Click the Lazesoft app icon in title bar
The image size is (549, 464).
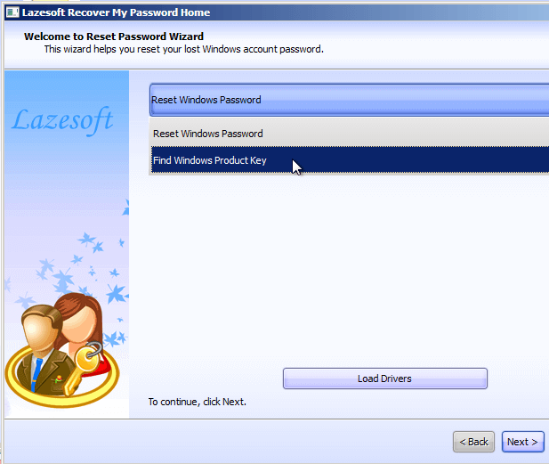pyautogui.click(x=12, y=12)
